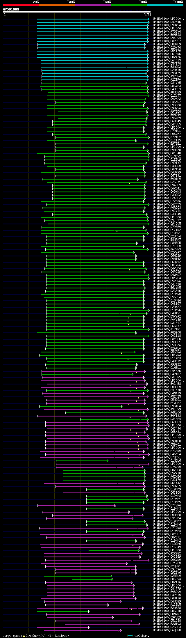Open hit UniRef100_A9SIZ5
Screen dimensions: 186x638
(x=167, y=73)
